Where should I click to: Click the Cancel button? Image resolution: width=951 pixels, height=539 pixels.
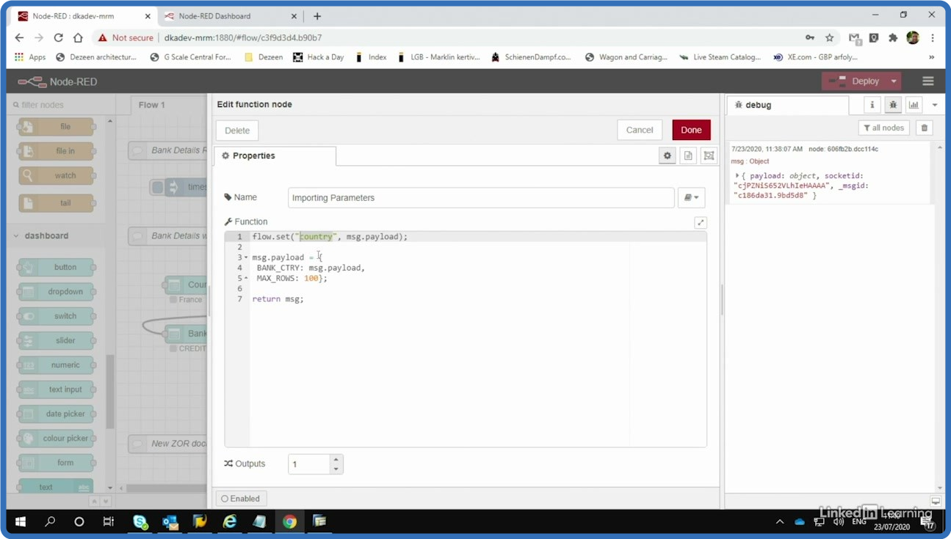click(x=639, y=130)
